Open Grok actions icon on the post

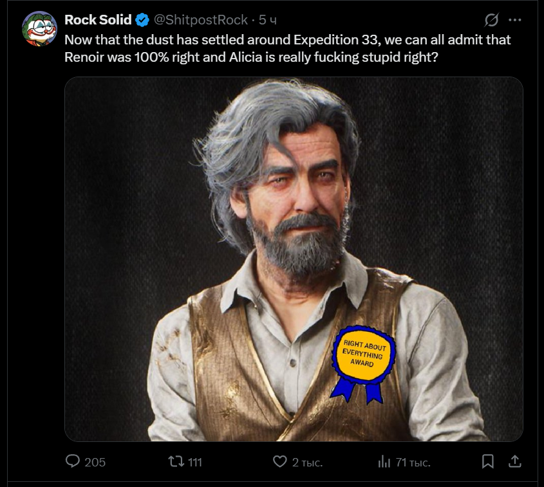coord(492,20)
